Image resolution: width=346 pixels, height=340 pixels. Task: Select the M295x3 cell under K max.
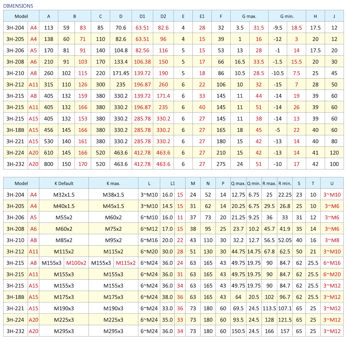(x=113, y=331)
